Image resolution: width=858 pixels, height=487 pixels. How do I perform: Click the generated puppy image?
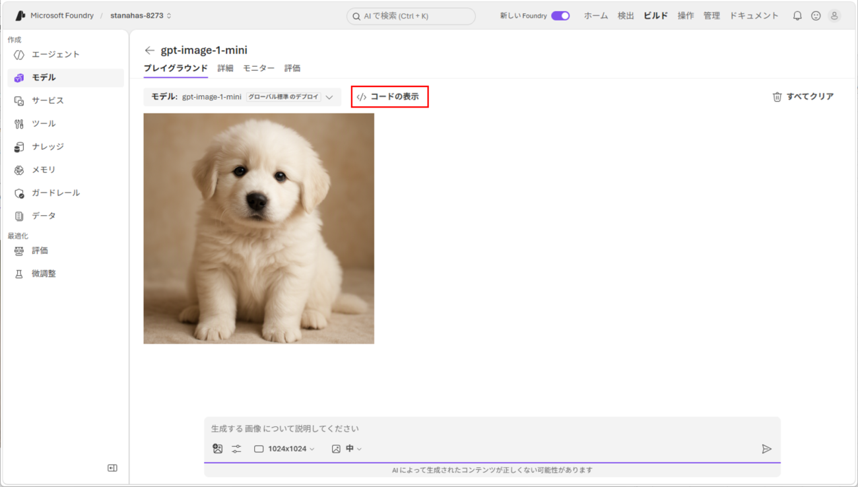(x=259, y=228)
